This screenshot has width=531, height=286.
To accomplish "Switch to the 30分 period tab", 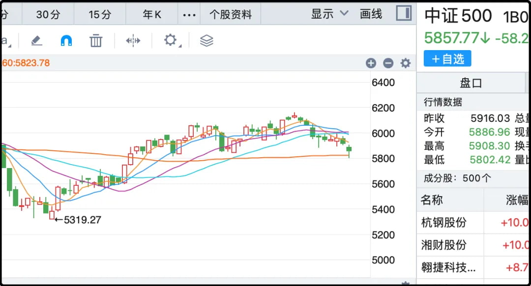I will (x=48, y=15).
